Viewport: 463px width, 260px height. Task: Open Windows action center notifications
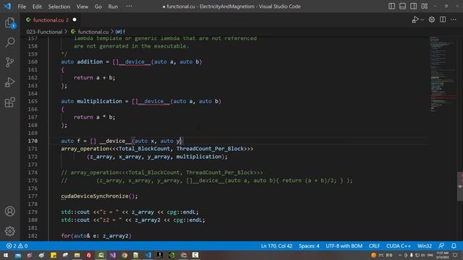coord(455,255)
